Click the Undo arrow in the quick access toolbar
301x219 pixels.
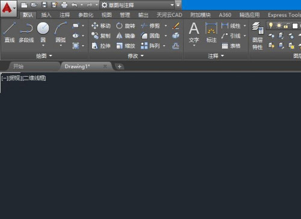[x=74, y=5]
